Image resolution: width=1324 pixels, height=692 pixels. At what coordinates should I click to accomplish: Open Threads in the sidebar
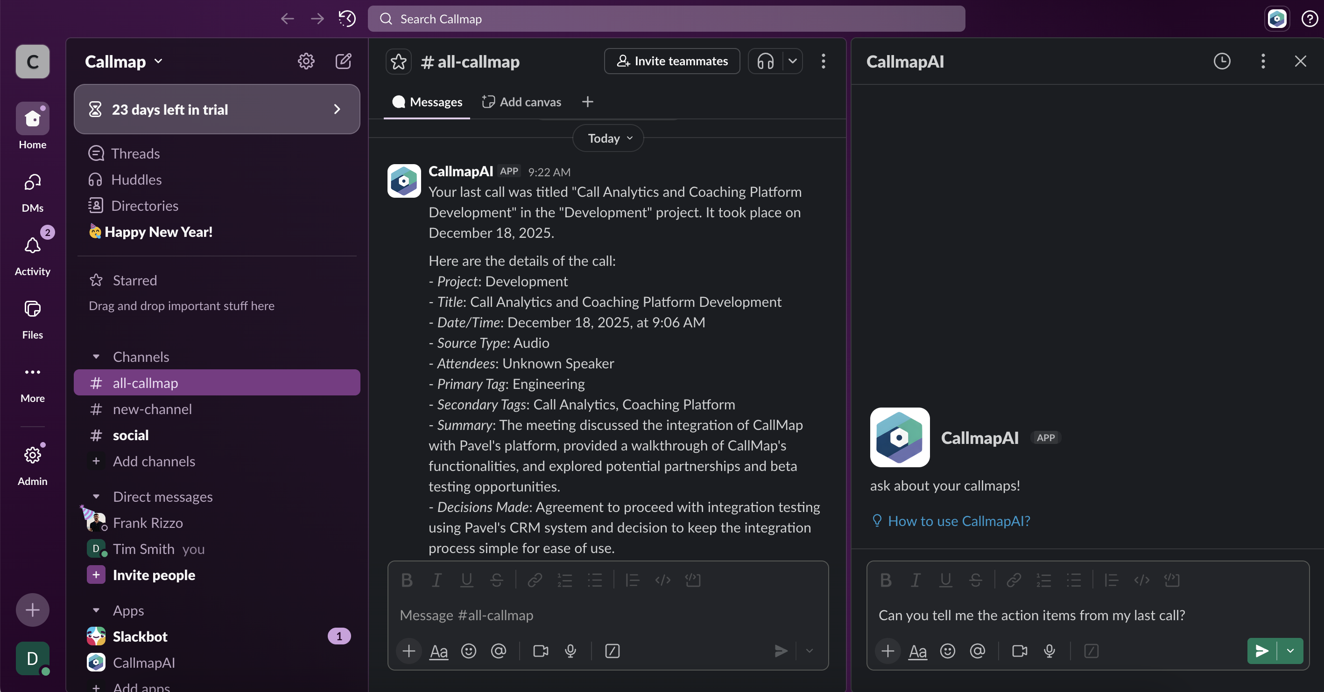pos(217,153)
